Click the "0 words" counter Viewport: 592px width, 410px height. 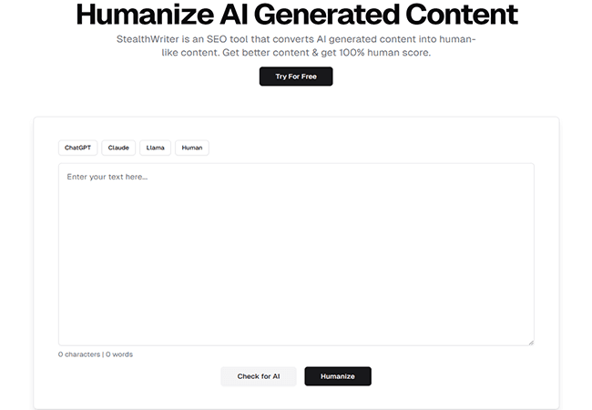click(119, 354)
